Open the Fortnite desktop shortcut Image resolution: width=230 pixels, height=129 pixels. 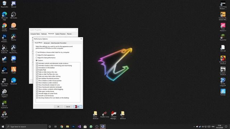point(223,92)
